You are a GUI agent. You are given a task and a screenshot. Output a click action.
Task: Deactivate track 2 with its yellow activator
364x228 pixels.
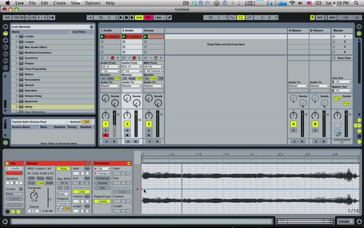127,124
